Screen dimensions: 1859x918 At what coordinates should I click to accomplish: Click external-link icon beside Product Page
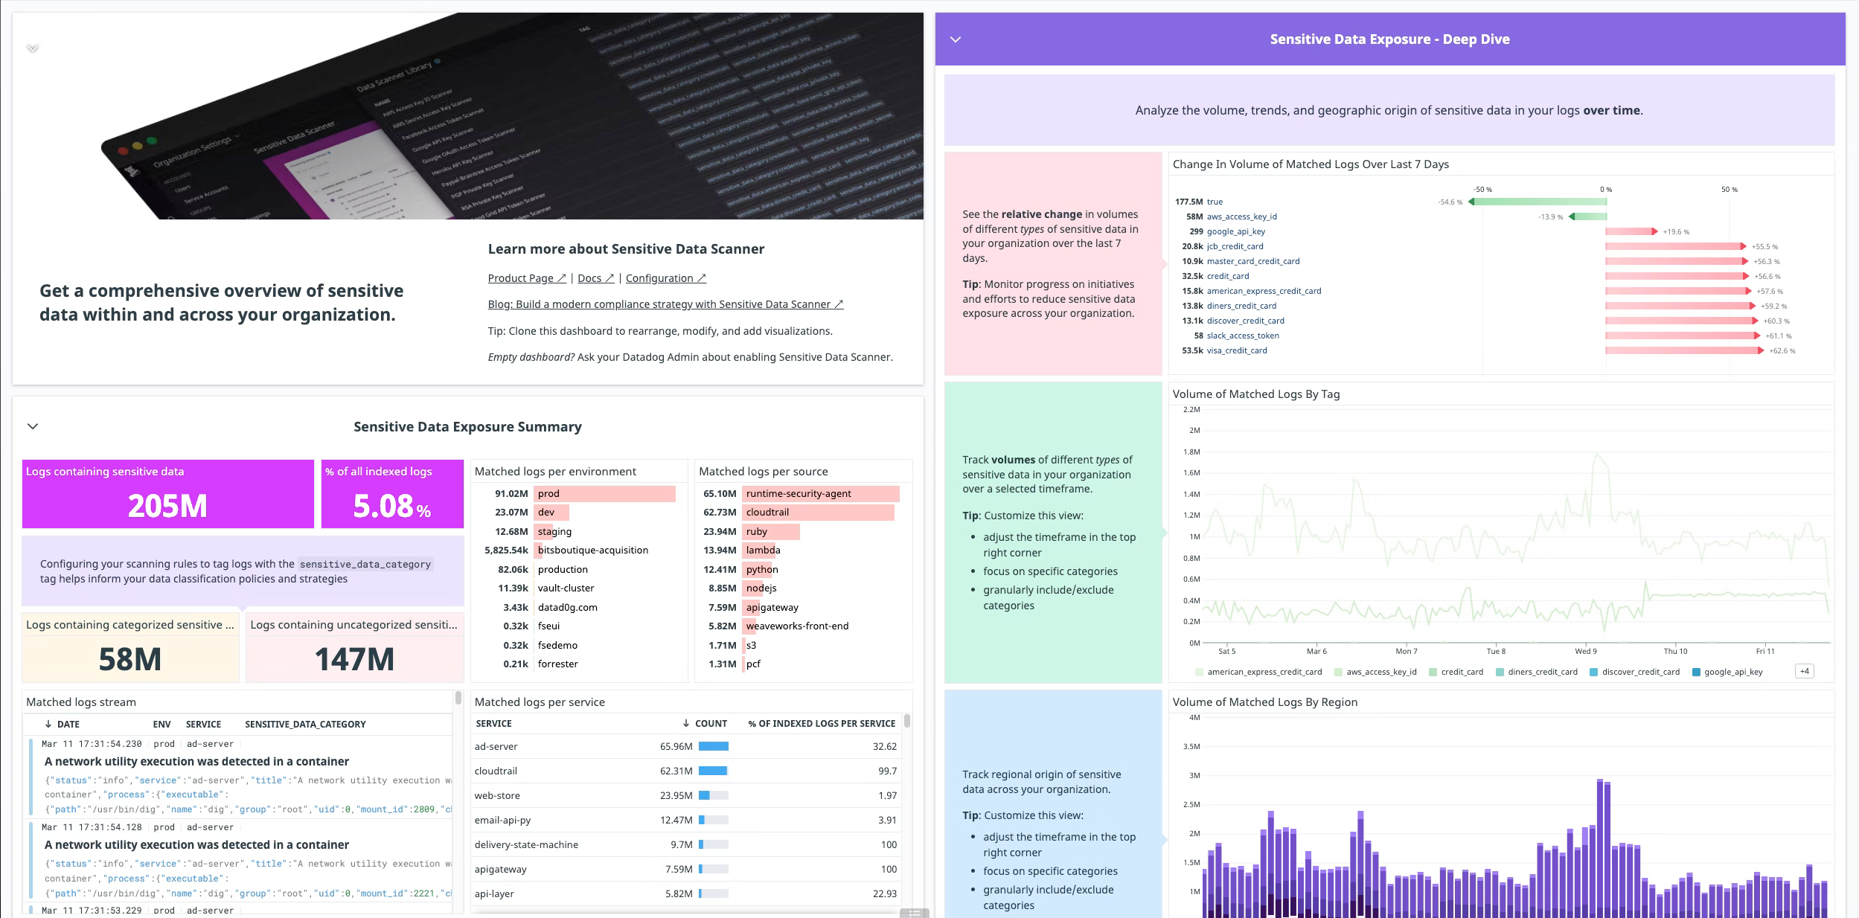coord(562,278)
